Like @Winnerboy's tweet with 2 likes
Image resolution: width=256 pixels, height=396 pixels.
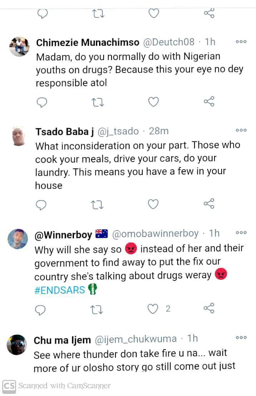pyautogui.click(x=153, y=309)
